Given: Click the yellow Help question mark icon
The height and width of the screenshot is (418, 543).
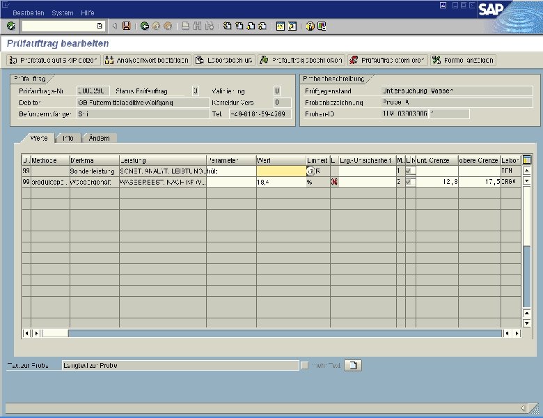Looking at the screenshot, I should pyautogui.click(x=310, y=26).
